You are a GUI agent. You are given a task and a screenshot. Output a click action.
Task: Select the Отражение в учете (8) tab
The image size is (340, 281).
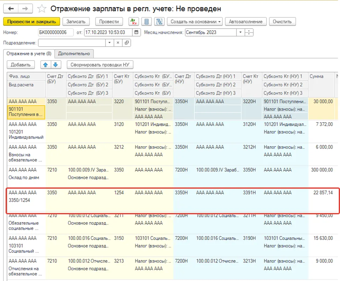pos(29,54)
